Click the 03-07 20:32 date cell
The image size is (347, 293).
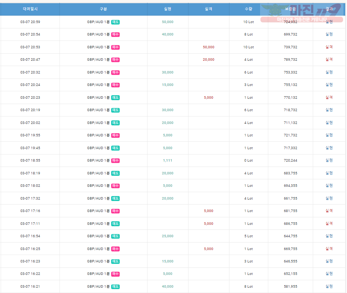tap(30, 72)
